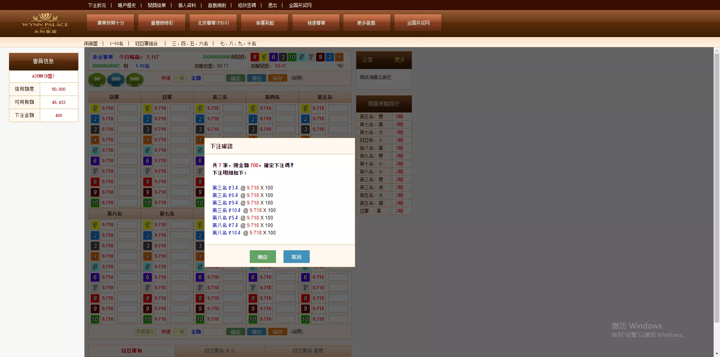Switch to the 七、八、九、十名 tab
This screenshot has height=357, width=720.
coord(238,43)
